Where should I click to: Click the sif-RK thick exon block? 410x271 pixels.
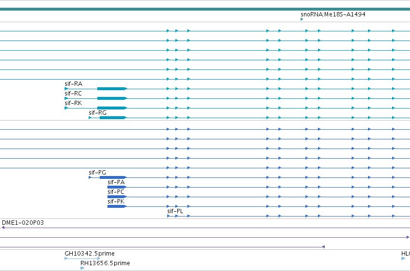112,108
